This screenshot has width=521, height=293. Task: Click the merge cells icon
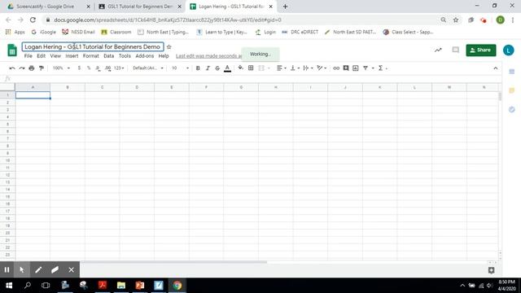[261, 68]
